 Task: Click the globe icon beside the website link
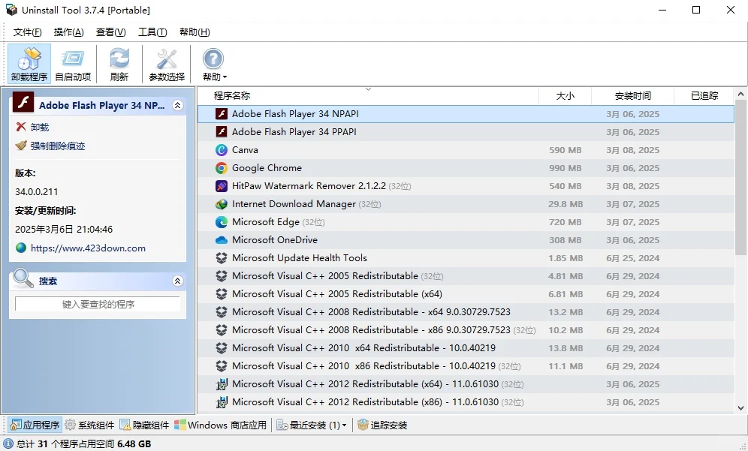click(21, 248)
